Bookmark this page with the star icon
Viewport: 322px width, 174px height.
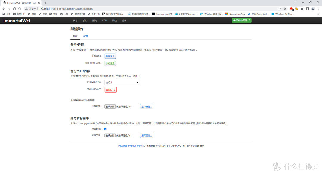pyautogui.click(x=285, y=9)
